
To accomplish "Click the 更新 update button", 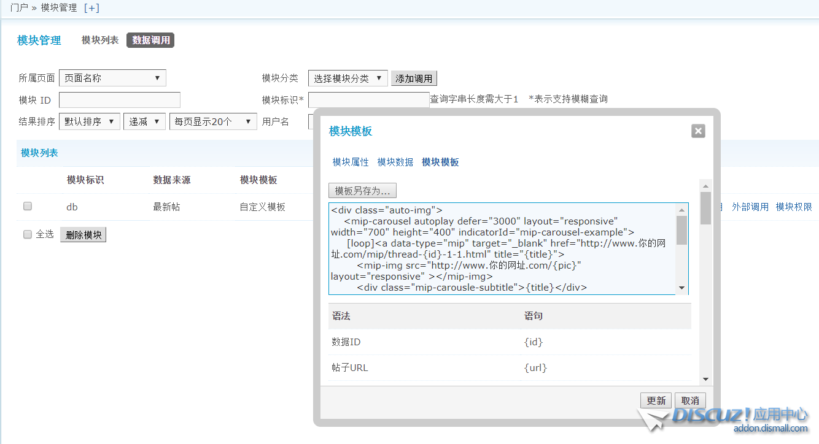I will pos(656,400).
